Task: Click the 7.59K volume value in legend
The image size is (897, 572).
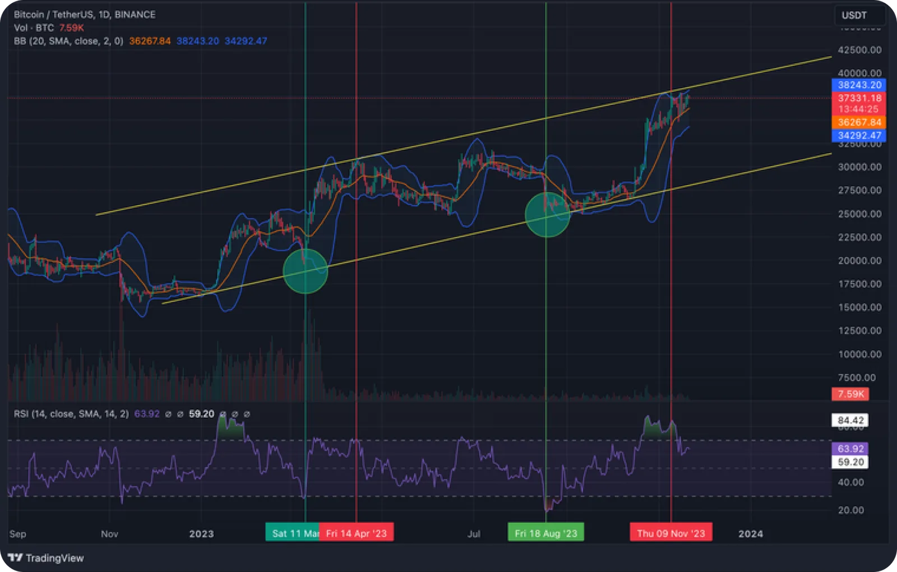Action: pyautogui.click(x=72, y=27)
